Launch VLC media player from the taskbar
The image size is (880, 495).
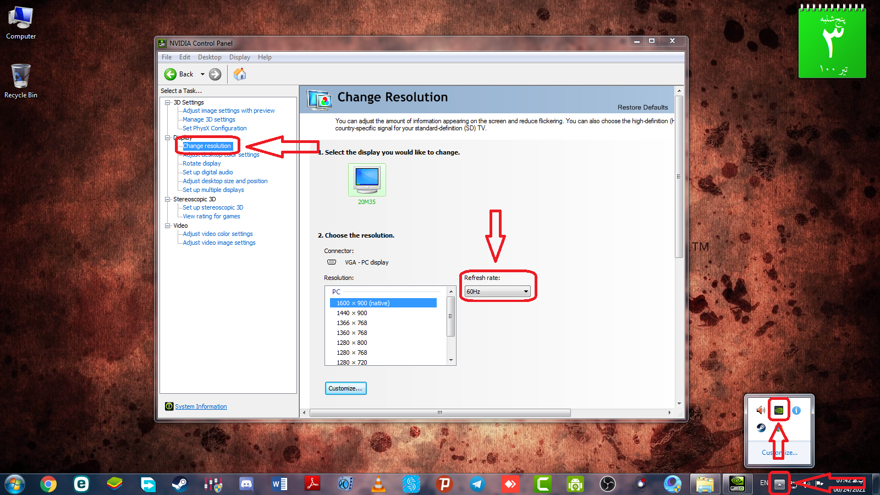point(378,484)
